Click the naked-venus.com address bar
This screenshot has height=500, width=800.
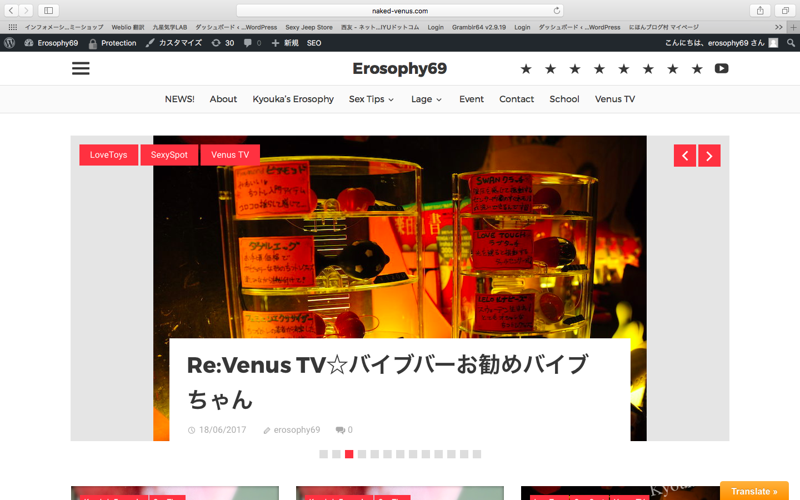click(x=399, y=11)
